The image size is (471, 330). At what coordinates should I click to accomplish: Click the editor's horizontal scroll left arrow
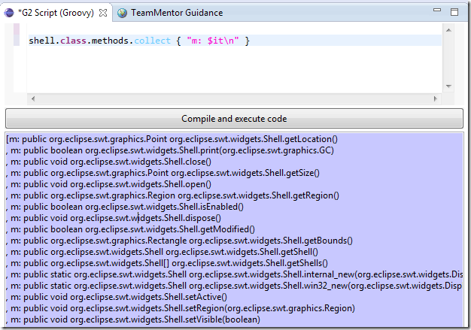34,98
